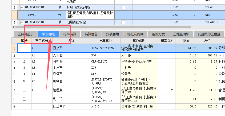The image size is (225, 116).
Task: Select the 主材费 name cell
Action: point(71,68)
